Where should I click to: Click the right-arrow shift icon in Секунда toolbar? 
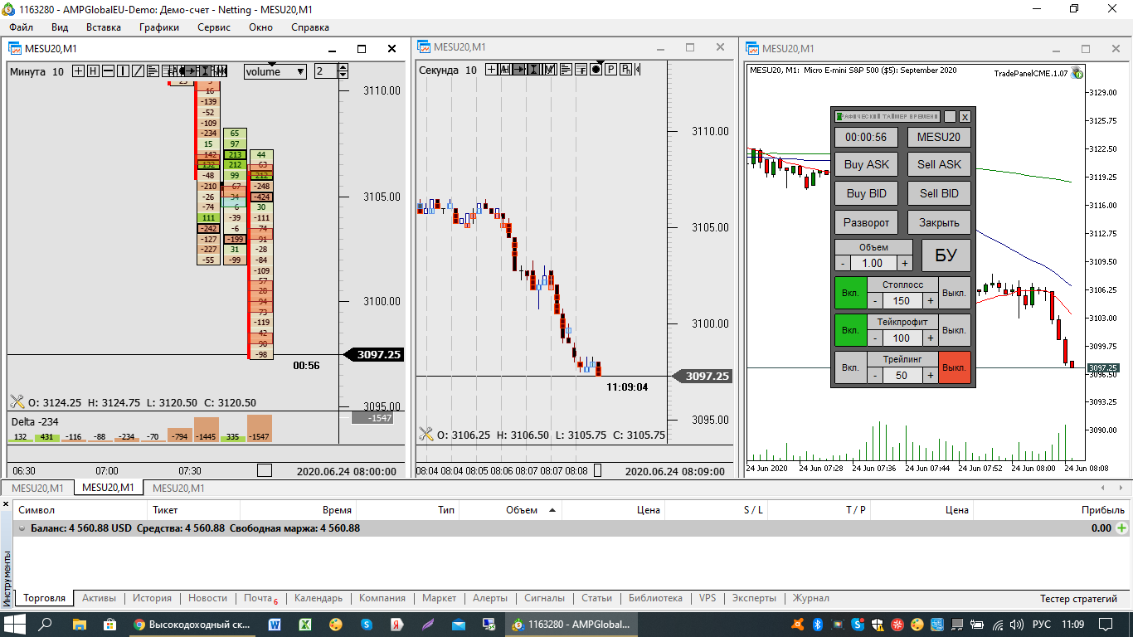coord(518,70)
